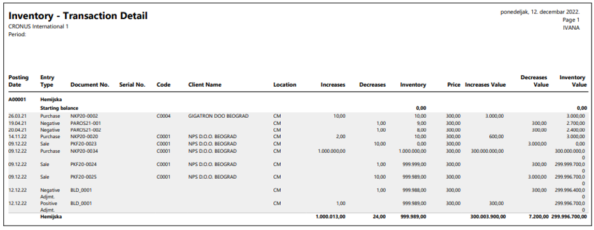The width and height of the screenshot is (594, 230).
Task: Click client GIGATRON DOO BEOGRAD
Action: click(218, 116)
